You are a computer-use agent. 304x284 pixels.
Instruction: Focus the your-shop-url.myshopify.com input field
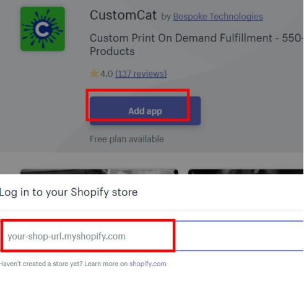click(x=152, y=236)
